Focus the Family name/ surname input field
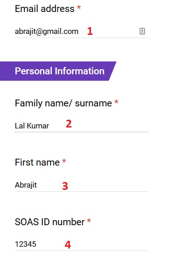This screenshot has width=185, height=255. coord(82,126)
